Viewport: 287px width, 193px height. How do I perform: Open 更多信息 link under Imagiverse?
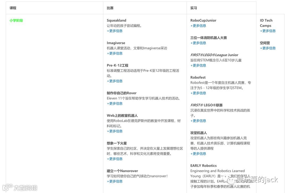click(x=115, y=53)
